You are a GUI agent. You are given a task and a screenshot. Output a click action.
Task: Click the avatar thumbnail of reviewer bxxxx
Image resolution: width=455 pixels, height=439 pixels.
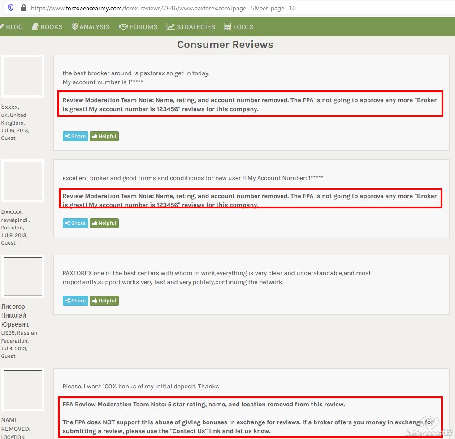tap(22, 76)
